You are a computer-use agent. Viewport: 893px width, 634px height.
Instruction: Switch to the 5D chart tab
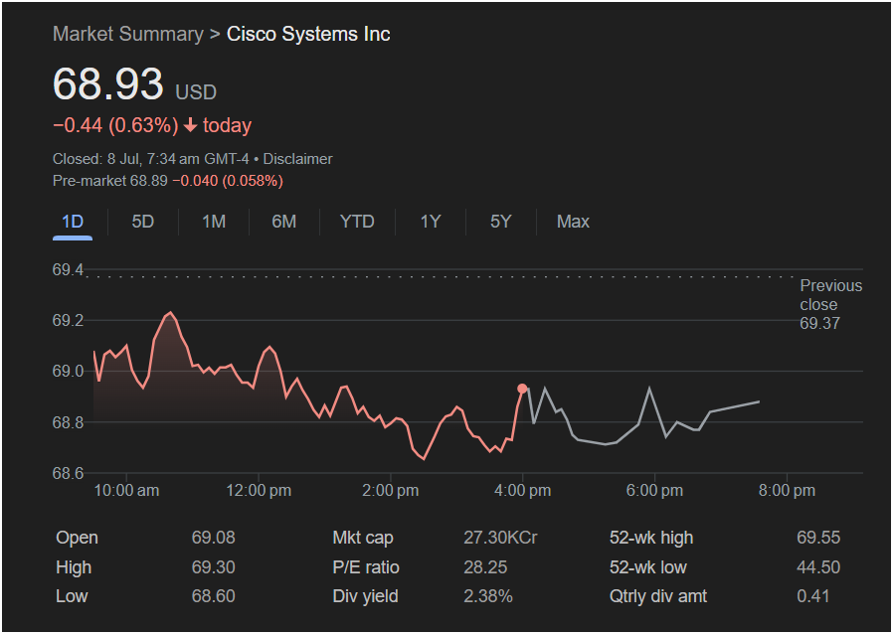coord(143,222)
